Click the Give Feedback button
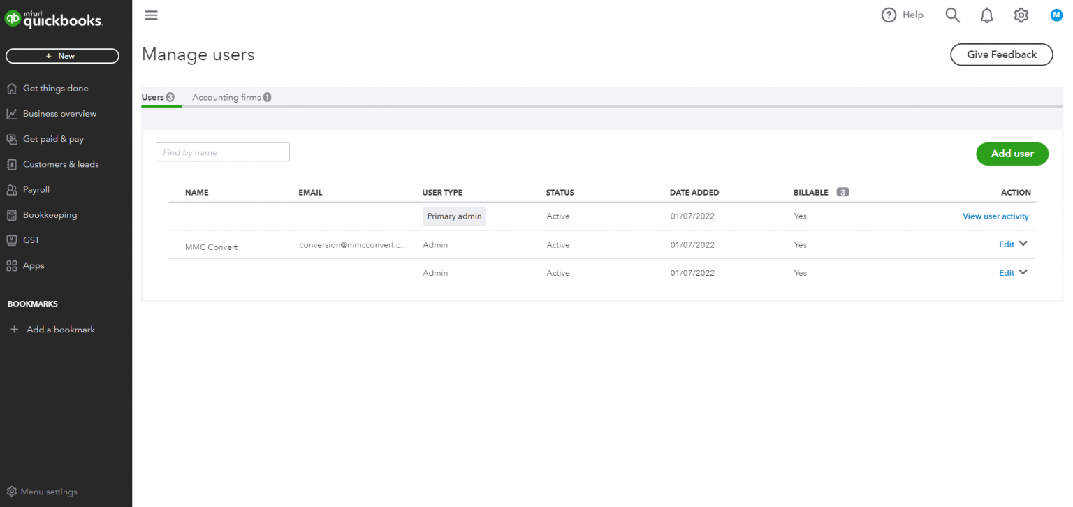1073x507 pixels. [1001, 54]
